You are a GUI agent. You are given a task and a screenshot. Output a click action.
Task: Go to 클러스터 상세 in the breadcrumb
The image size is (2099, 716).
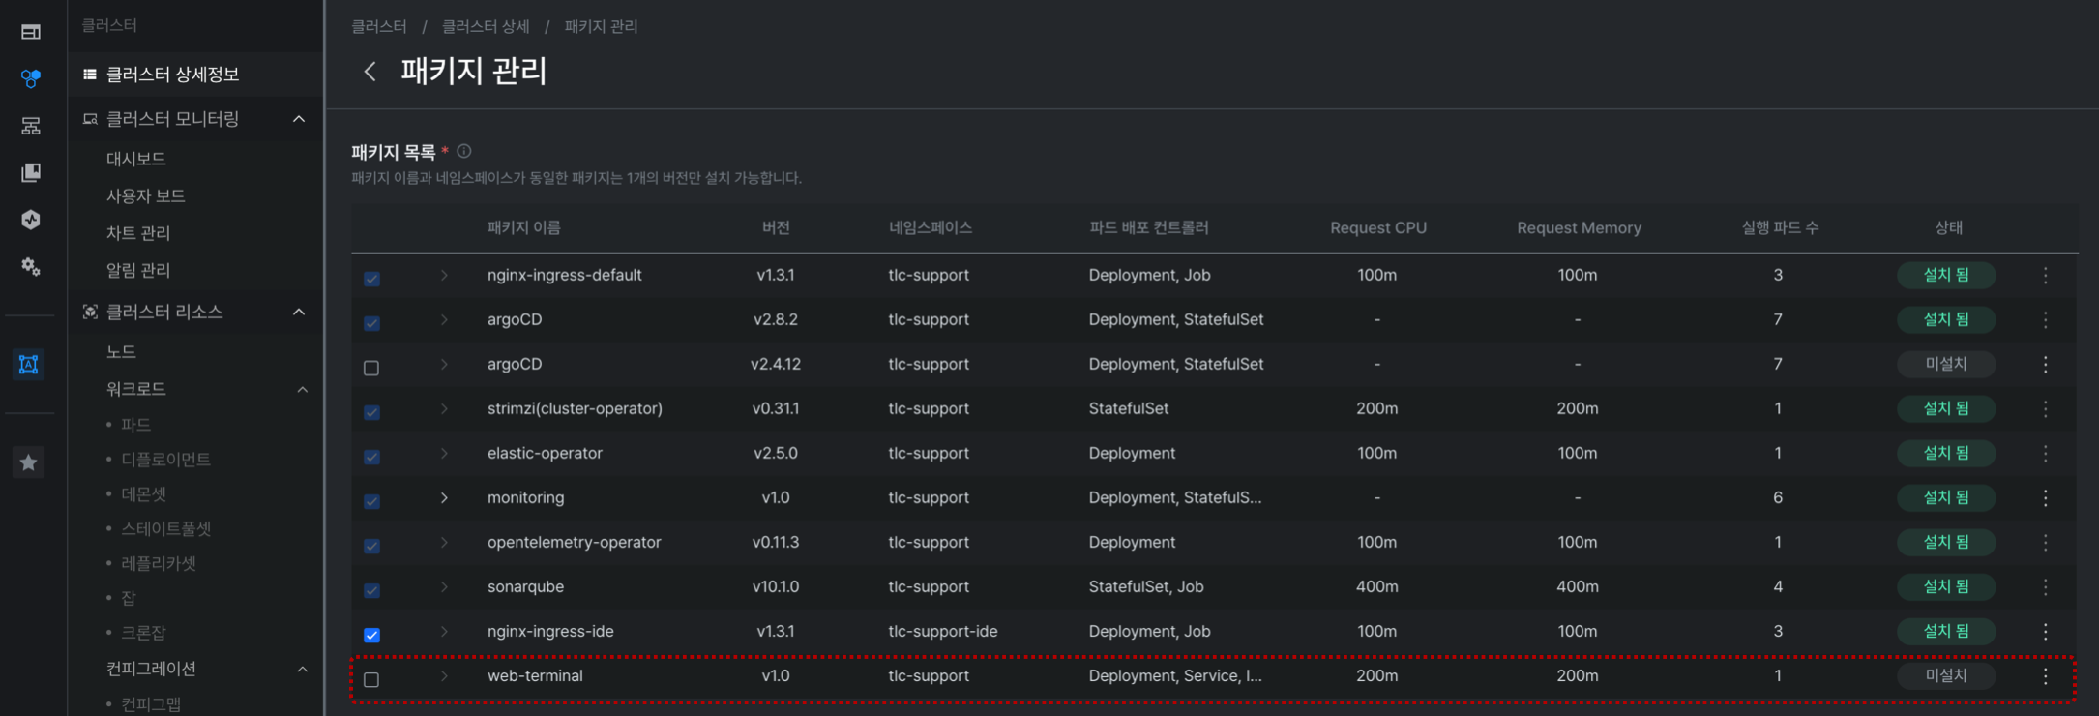tap(486, 26)
